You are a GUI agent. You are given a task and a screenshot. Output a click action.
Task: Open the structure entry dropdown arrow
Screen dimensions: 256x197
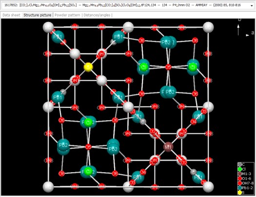(x=252, y=5)
